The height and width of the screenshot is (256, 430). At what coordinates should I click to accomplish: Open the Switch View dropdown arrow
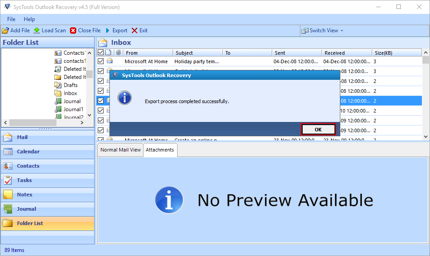[342, 30]
